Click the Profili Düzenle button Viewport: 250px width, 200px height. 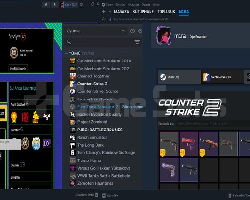18,69
